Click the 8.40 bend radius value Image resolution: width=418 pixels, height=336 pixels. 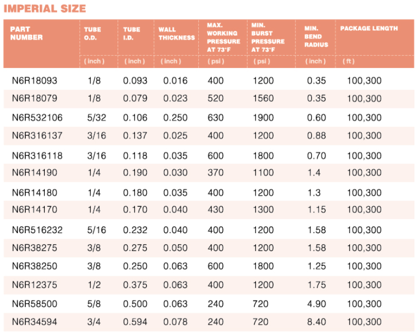tap(316, 322)
